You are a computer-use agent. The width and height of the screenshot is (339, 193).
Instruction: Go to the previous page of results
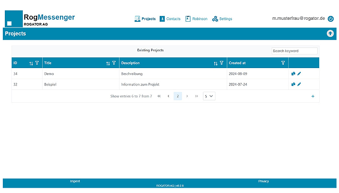168,96
